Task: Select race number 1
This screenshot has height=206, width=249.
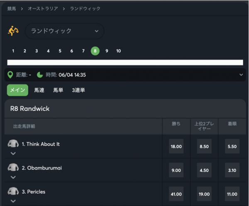Action: [x=13, y=51]
